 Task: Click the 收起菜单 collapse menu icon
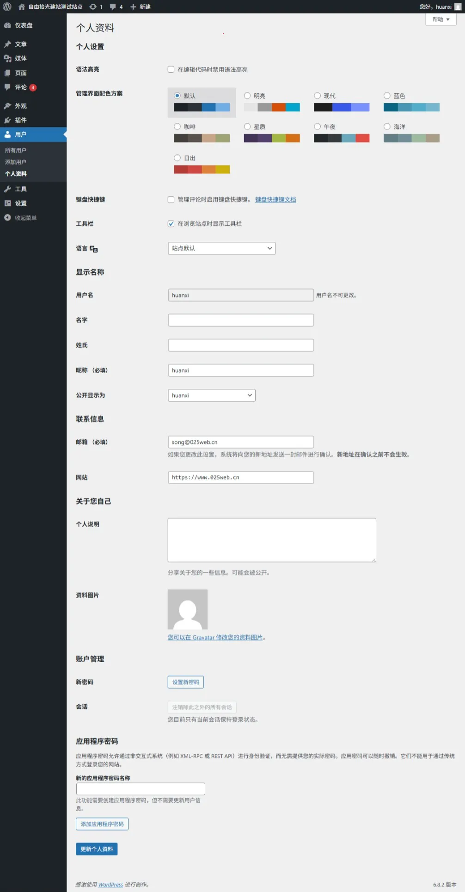pyautogui.click(x=7, y=218)
